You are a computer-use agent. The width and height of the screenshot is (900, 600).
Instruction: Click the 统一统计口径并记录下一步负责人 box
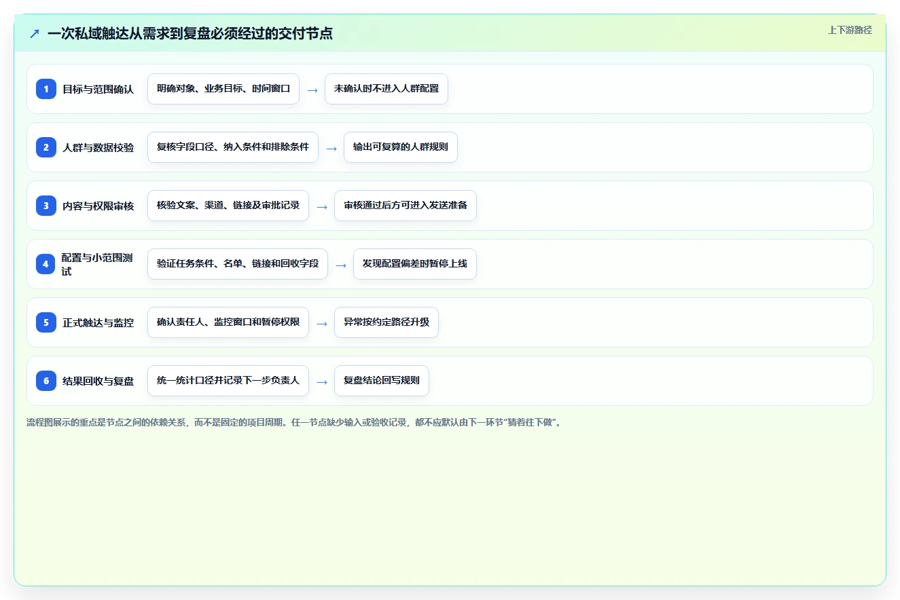tap(228, 381)
